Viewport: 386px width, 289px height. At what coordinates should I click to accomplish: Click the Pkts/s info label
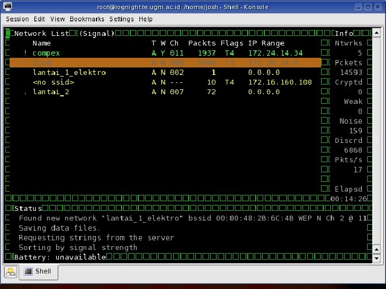click(348, 160)
